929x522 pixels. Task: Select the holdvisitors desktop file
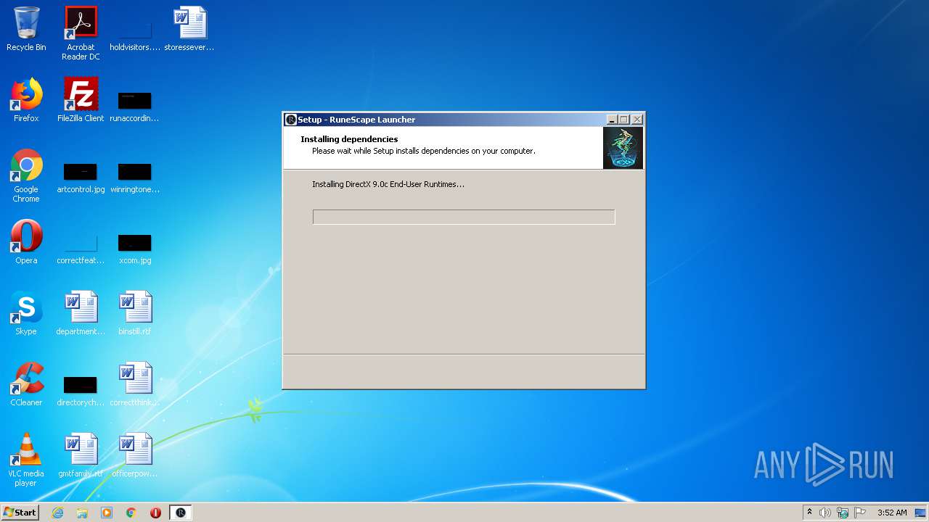click(x=135, y=33)
